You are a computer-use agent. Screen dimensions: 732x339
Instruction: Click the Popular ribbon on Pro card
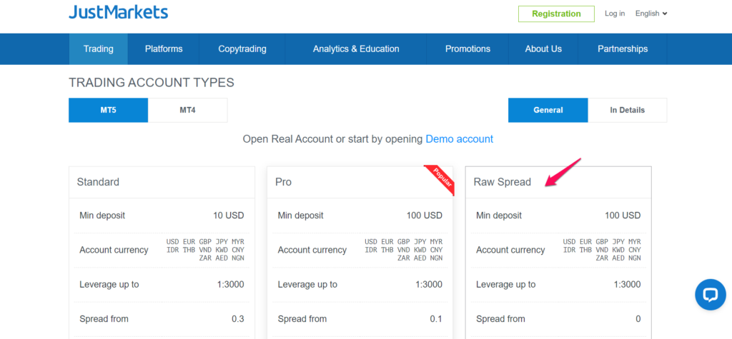[x=441, y=179]
